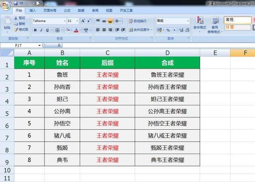Decrease font size with the small A icon
The image size is (255, 182).
[88, 21]
